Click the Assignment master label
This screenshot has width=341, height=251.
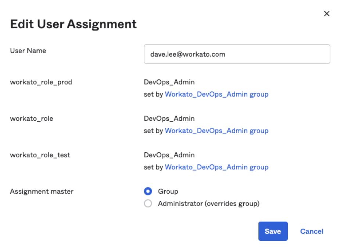42,191
